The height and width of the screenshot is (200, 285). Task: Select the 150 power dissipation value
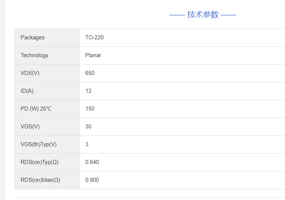90,109
